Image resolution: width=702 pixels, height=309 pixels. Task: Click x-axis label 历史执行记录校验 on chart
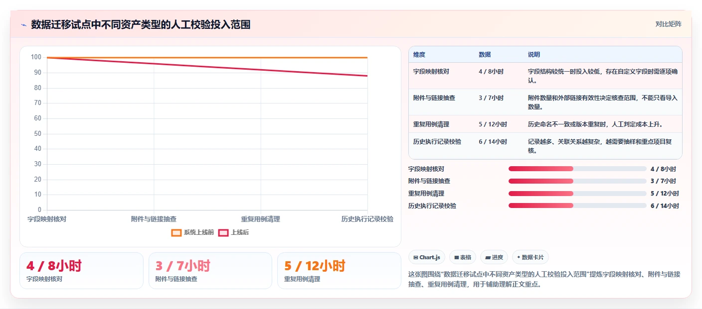click(367, 219)
